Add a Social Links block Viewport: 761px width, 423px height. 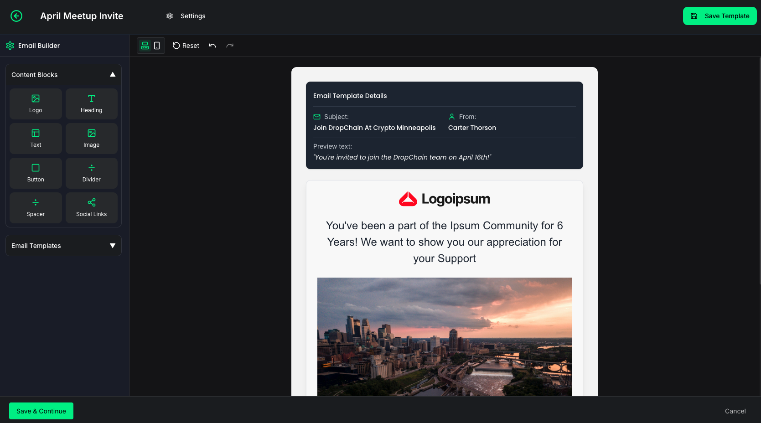(x=92, y=208)
